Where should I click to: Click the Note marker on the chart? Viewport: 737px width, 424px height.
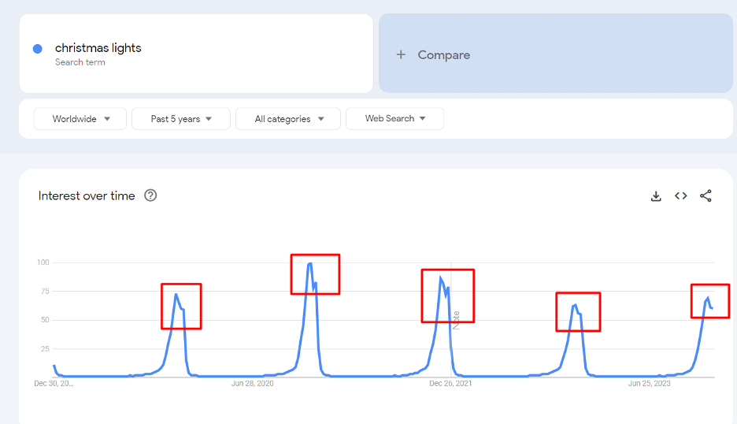tap(456, 321)
